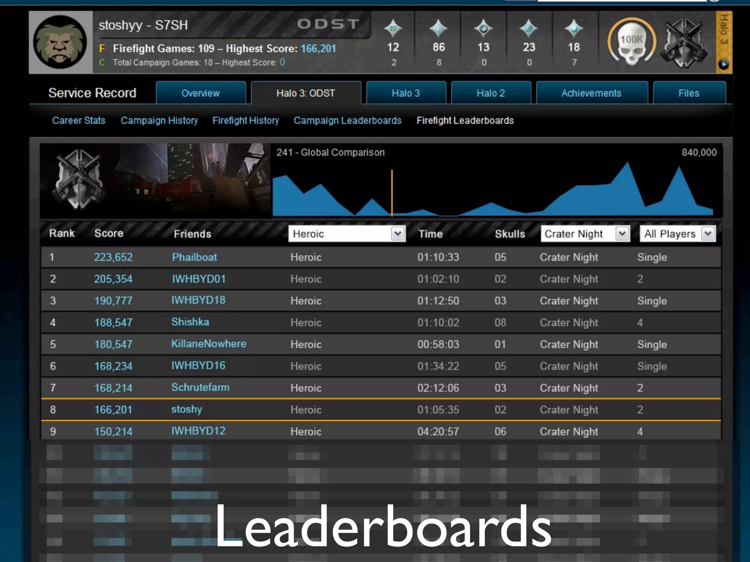Open the Overview tab
The width and height of the screenshot is (750, 562).
(201, 93)
